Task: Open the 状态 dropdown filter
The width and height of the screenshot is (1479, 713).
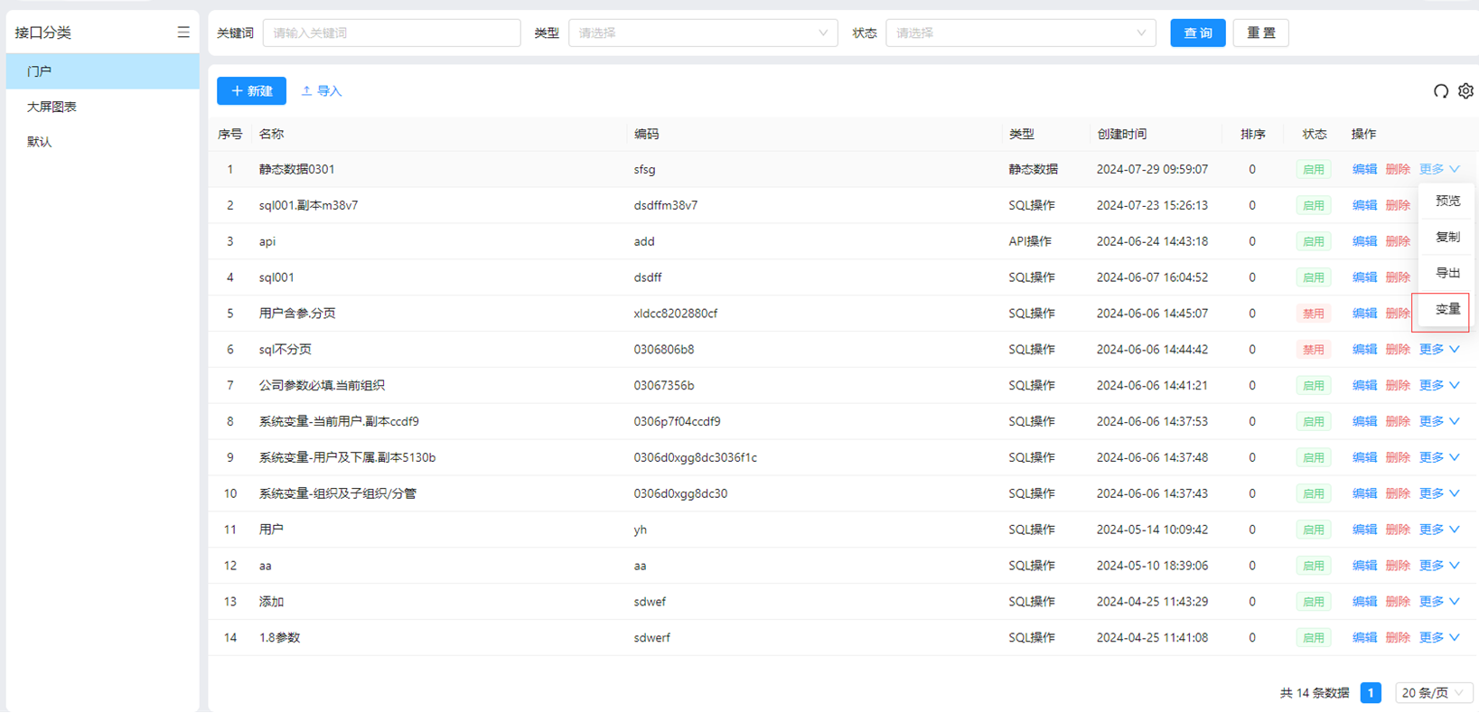Action: [x=1020, y=33]
